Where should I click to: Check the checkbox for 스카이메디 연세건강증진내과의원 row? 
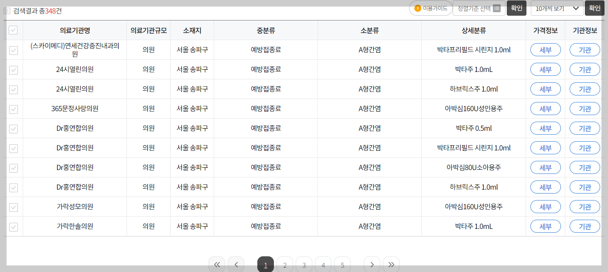(x=13, y=50)
